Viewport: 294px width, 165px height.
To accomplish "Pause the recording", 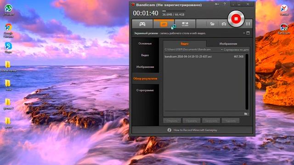I will [248, 24].
